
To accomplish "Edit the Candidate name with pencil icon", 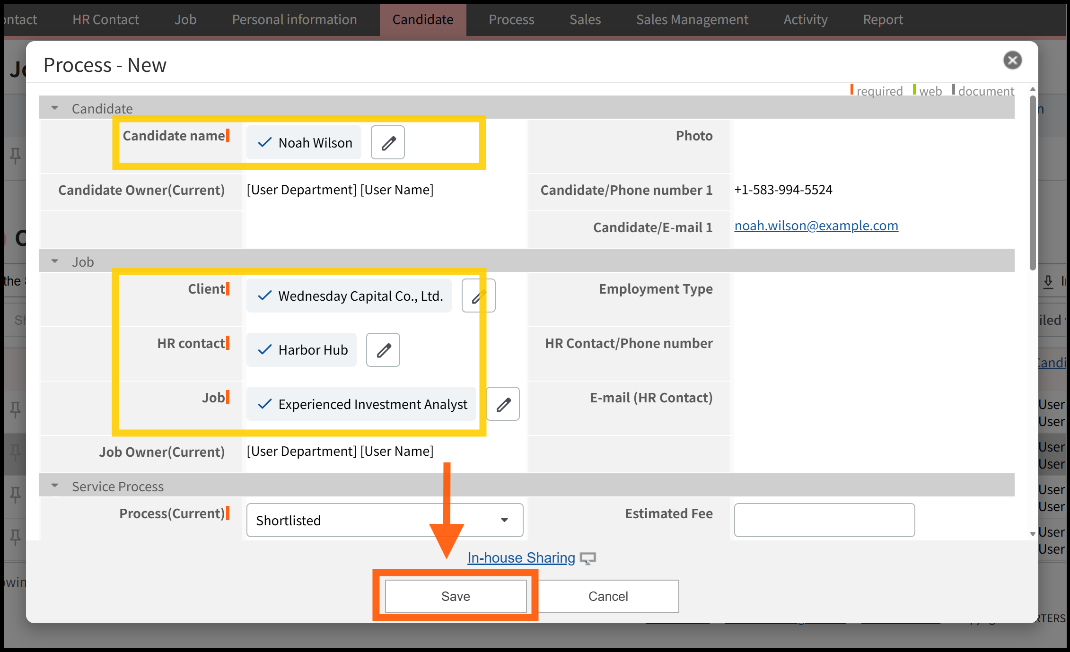I will [387, 142].
